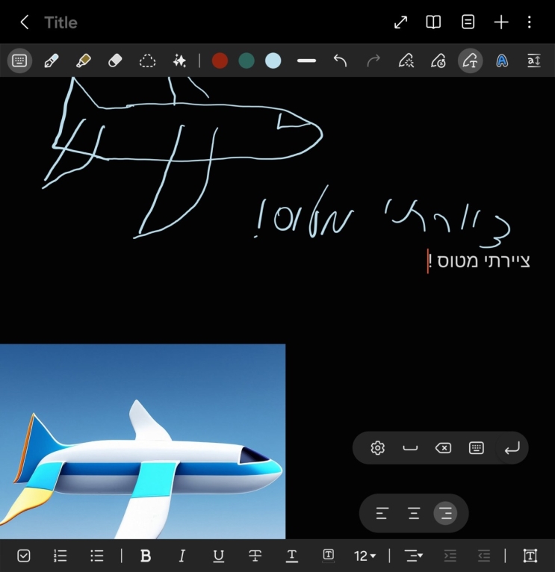The height and width of the screenshot is (572, 555).
Task: Toggle italic formatting
Action: pyautogui.click(x=182, y=556)
